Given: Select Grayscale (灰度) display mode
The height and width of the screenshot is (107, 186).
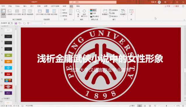Looking at the screenshot, I should 93,13.
